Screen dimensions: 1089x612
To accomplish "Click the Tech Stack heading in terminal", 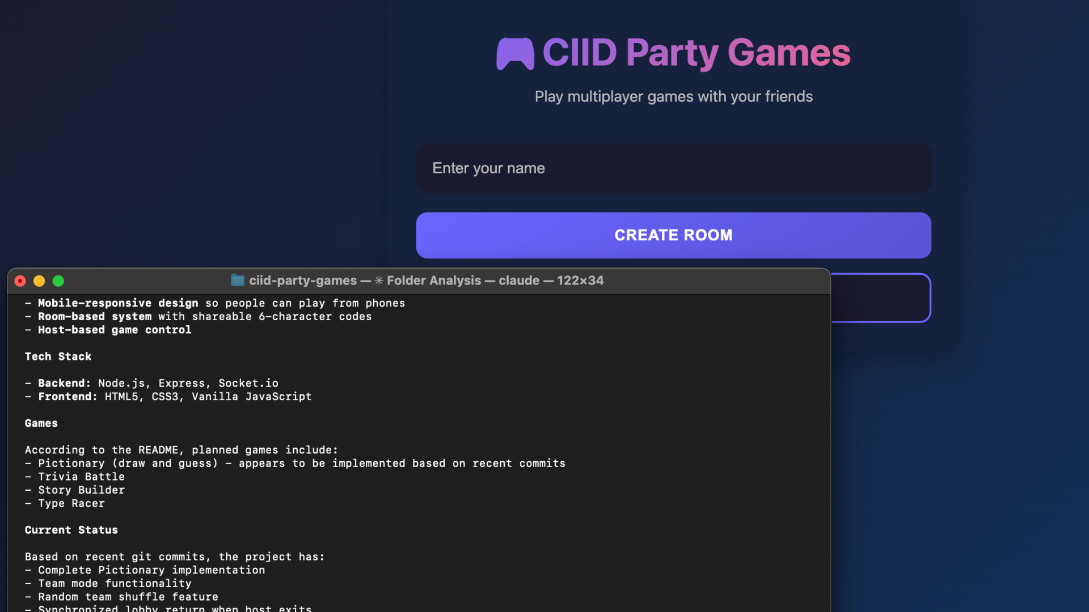I will (x=58, y=356).
